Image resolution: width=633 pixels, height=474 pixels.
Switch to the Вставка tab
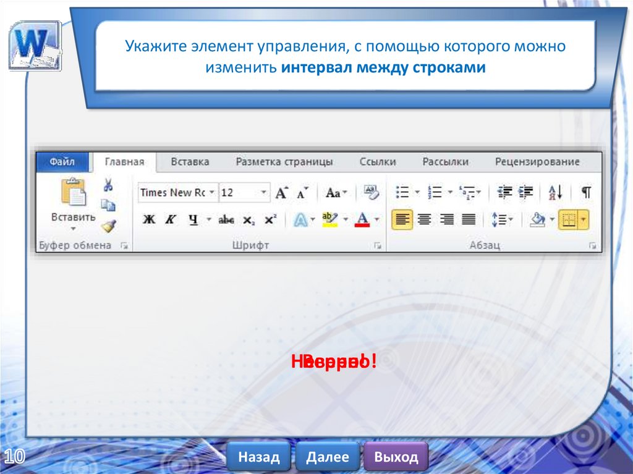[190, 162]
